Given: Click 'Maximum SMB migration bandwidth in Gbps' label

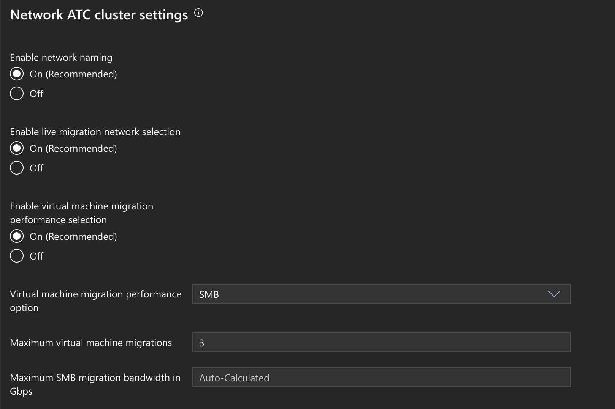Looking at the screenshot, I should [95, 384].
